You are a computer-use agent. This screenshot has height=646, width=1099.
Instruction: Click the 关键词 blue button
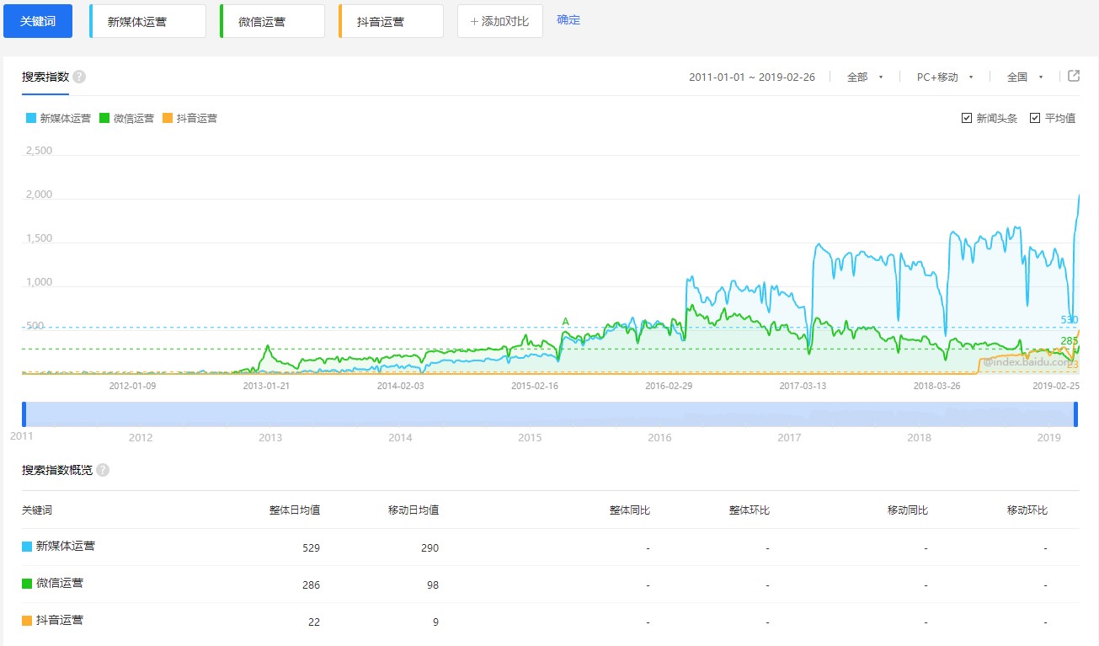click(x=38, y=21)
